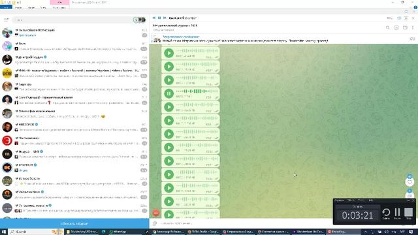Attach a file with the paperclip icon
This screenshot has width=418, height=235.
coord(155,223)
